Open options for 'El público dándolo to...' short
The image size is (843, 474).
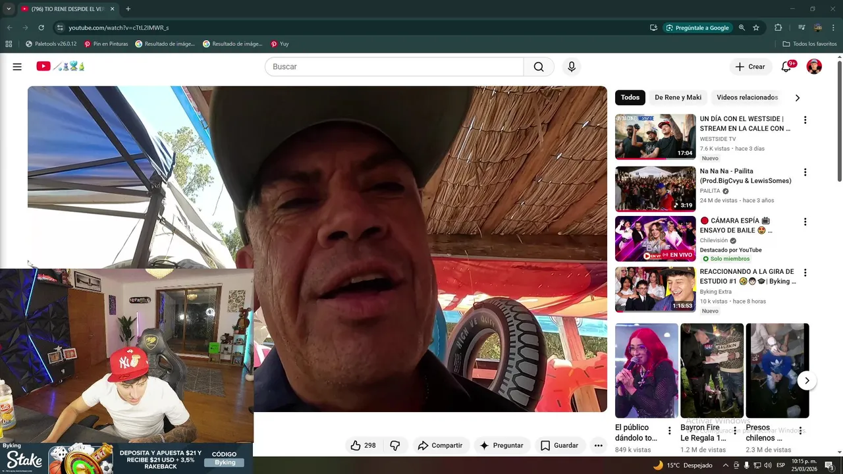click(670, 431)
